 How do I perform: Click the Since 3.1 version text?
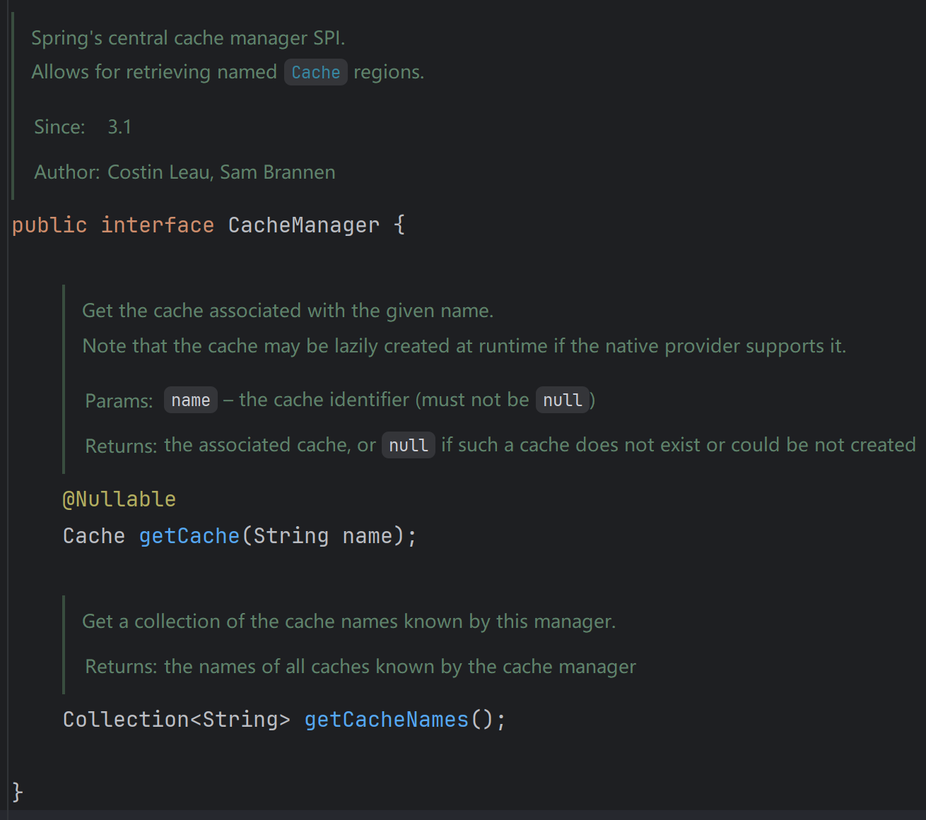[x=119, y=127]
